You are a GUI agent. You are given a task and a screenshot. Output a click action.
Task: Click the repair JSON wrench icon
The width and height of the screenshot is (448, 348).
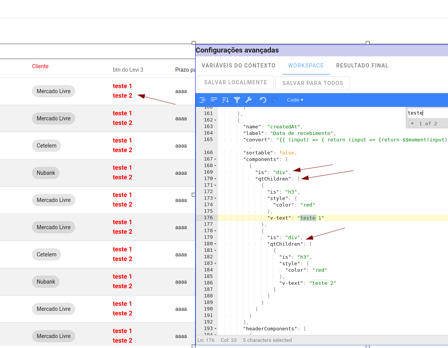[249, 100]
